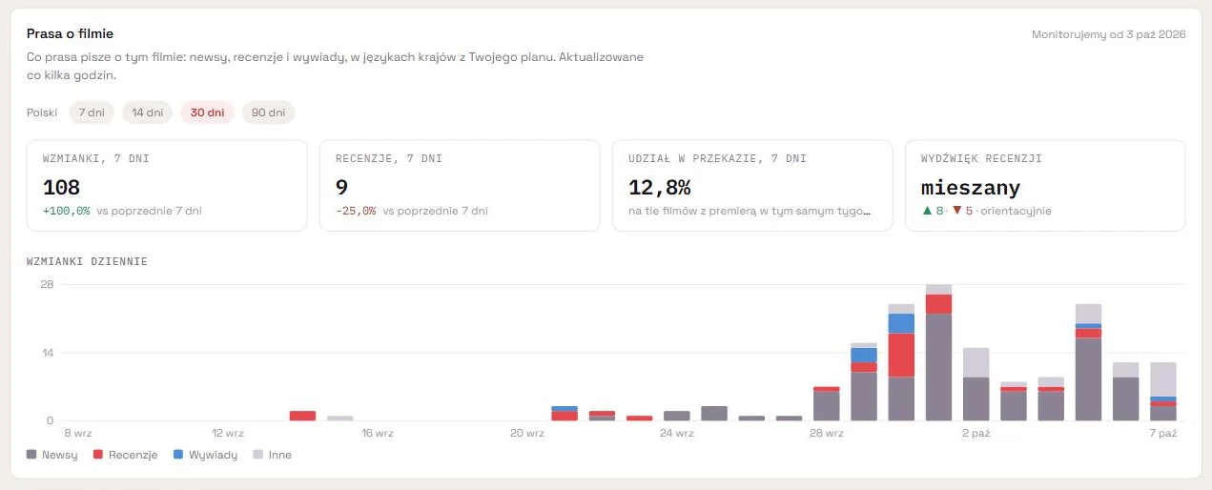Image resolution: width=1212 pixels, height=490 pixels.
Task: Click the red Recenzje legend swatch
Action: (98, 456)
